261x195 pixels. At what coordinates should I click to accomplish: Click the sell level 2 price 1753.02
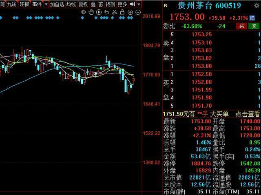202,58
